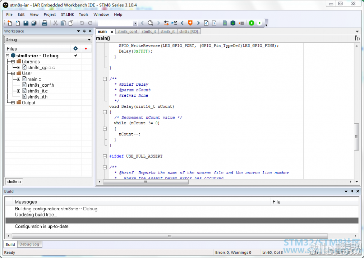Select stm8s_it.h in the file tree
Image resolution: width=364 pixels, height=258 pixels.
point(37,97)
